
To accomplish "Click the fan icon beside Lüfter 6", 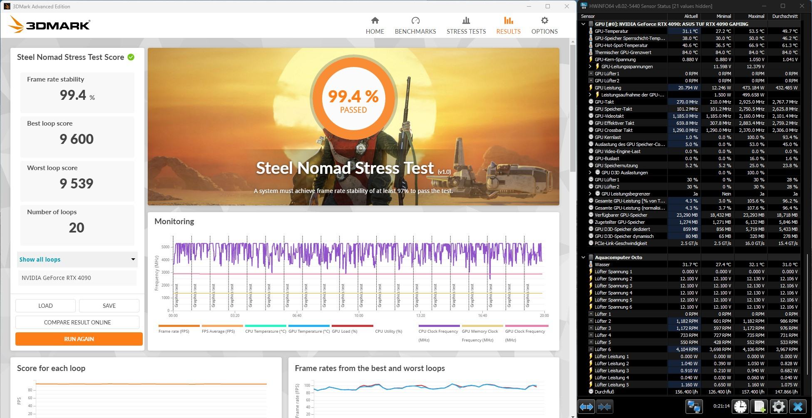I will (x=591, y=349).
